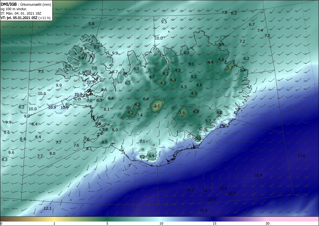Click the 6.1 value on the map
The width and height of the screenshot is (319, 226).
coord(136,69)
